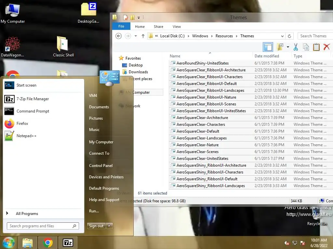
Task: Click the folder options toolbar icon
Action: click(x=280, y=47)
